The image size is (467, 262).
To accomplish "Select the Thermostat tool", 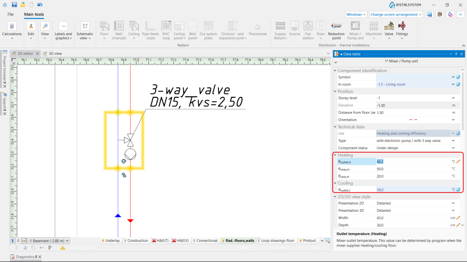I will tap(257, 29).
